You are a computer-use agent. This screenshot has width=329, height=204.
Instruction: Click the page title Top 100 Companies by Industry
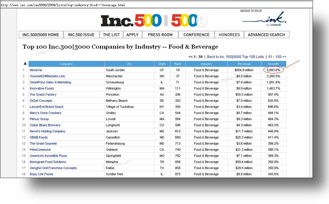pyautogui.click(x=120, y=47)
